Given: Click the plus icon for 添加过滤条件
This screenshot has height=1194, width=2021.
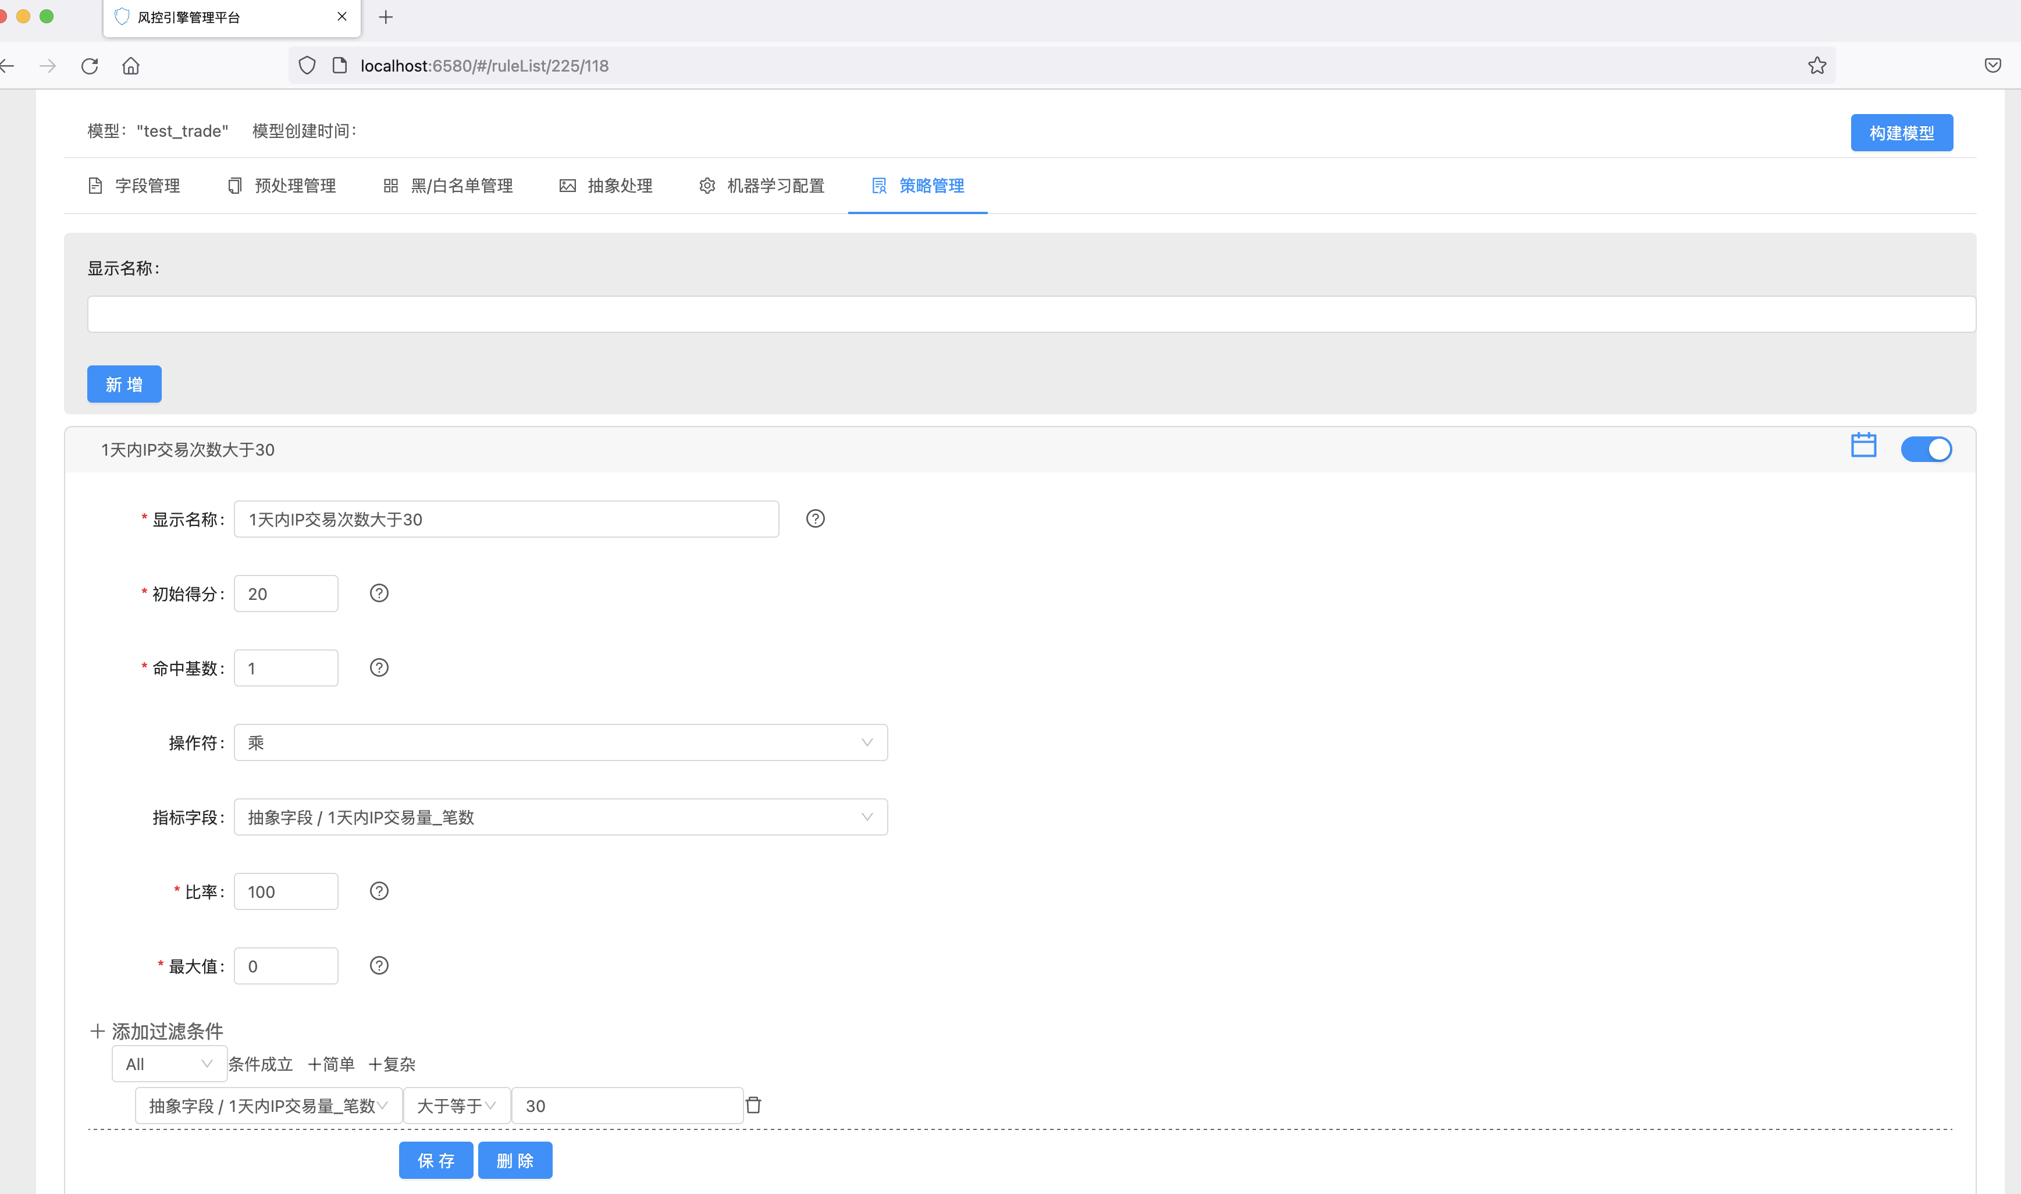Looking at the screenshot, I should point(97,1030).
